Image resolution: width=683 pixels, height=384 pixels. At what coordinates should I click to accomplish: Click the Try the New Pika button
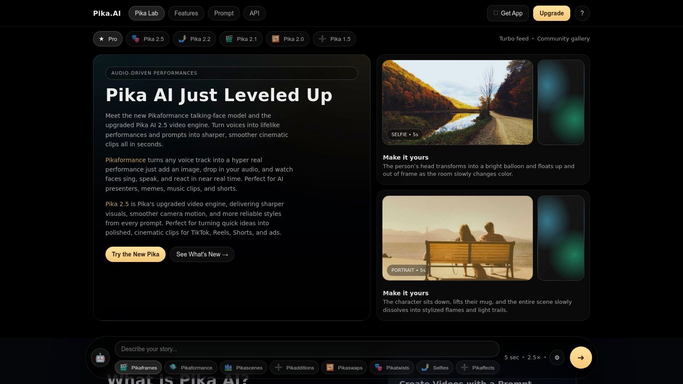pyautogui.click(x=135, y=254)
